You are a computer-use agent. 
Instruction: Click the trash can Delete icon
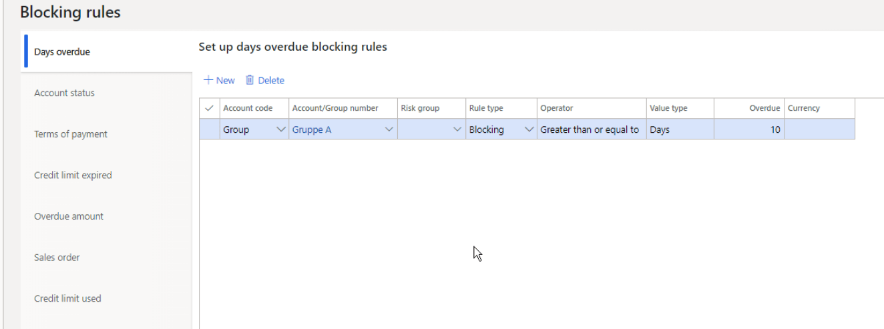click(x=250, y=80)
